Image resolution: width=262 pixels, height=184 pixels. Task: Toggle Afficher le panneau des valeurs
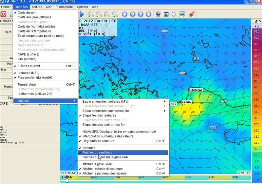point(123,174)
